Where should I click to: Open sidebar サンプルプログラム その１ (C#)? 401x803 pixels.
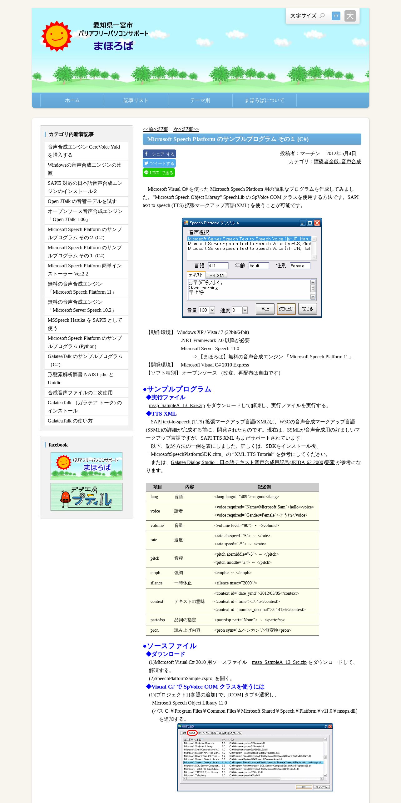[87, 252]
